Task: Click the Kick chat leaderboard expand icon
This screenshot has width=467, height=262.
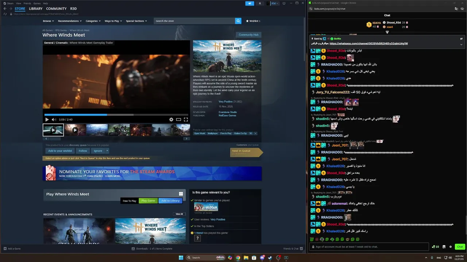Action: 387,32
